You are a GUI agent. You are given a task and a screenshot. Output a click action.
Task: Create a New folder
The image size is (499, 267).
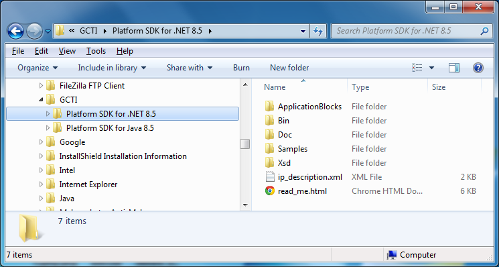tap(289, 68)
